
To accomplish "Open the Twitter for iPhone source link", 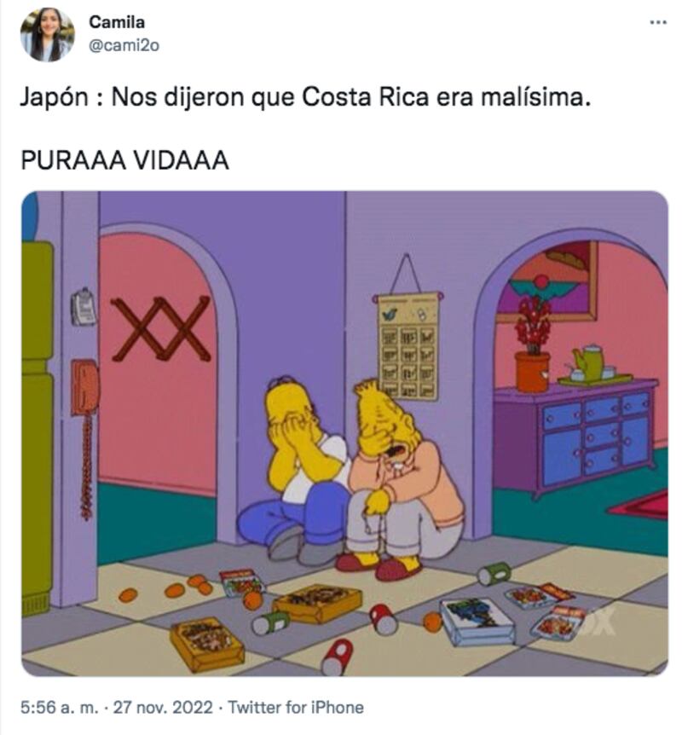I will 296,708.
